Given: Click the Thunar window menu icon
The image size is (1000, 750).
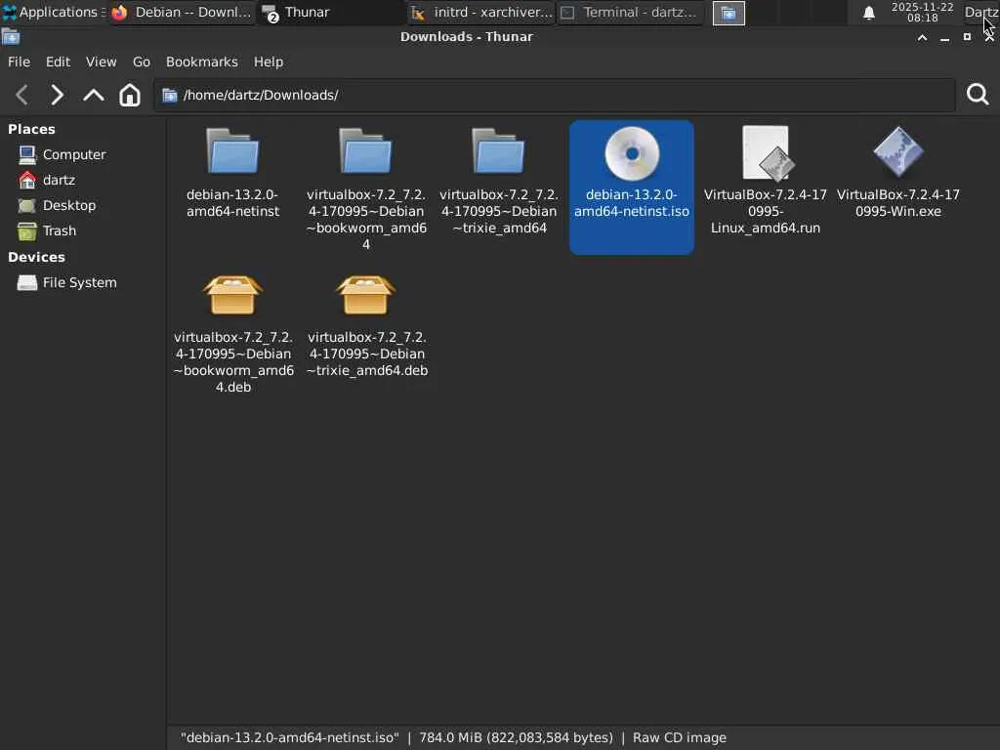Looking at the screenshot, I should pos(11,37).
